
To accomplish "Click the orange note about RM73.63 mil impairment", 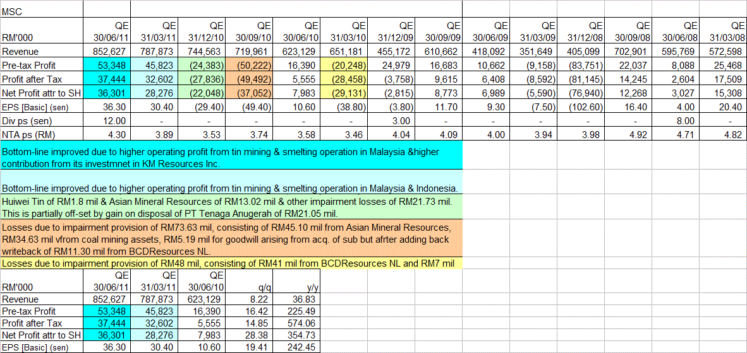I will click(231, 238).
